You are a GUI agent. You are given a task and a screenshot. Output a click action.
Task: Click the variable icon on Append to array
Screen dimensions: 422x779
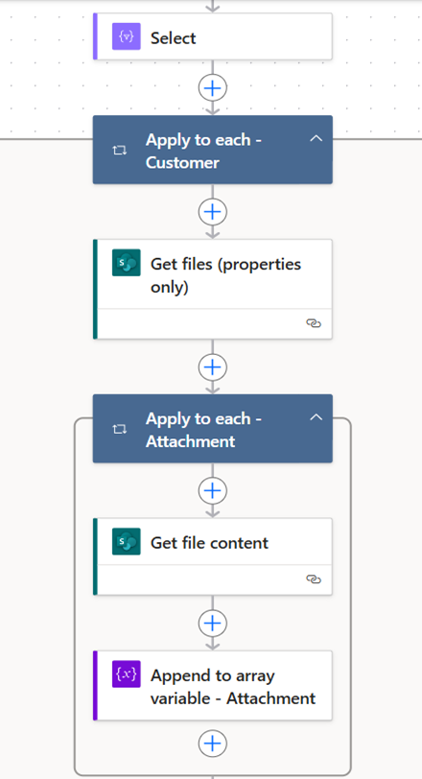pyautogui.click(x=126, y=673)
